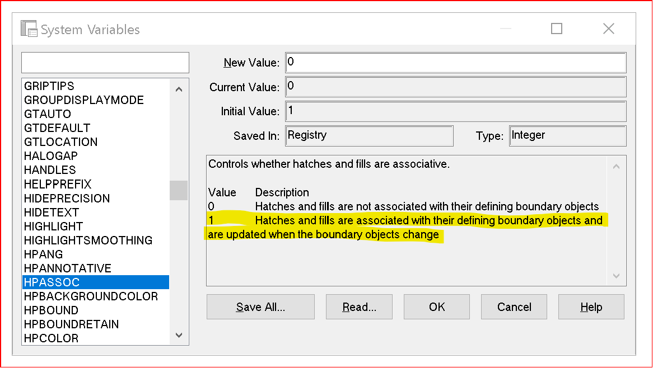Select HIGHLIGHTSMOOTHING in the list
The image size is (653, 368).
pyautogui.click(x=88, y=240)
